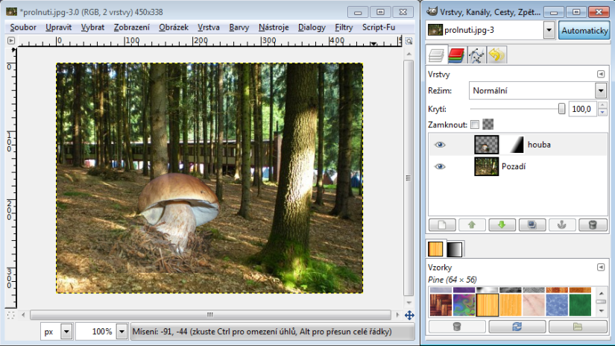This screenshot has width=615, height=346.
Task: Open the image menu arrow beside the ruler
Action: tap(11, 40)
